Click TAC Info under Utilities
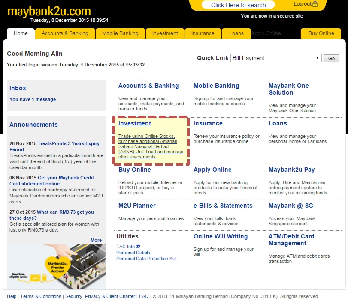 pyautogui.click(x=126, y=247)
